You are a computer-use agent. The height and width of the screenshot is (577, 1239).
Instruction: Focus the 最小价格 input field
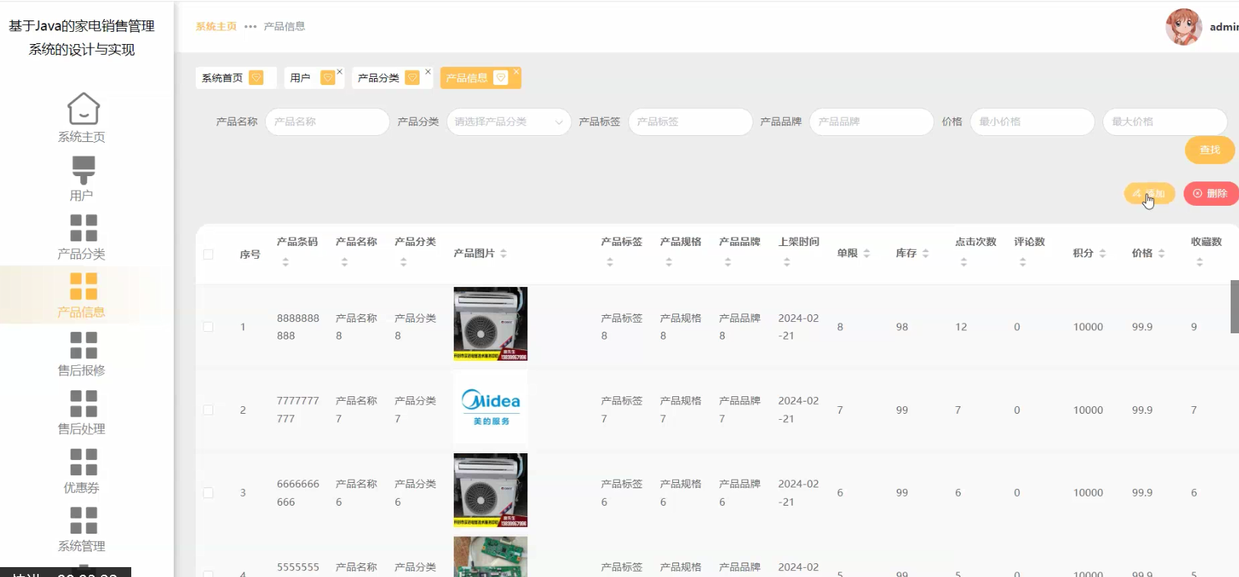tap(1033, 121)
